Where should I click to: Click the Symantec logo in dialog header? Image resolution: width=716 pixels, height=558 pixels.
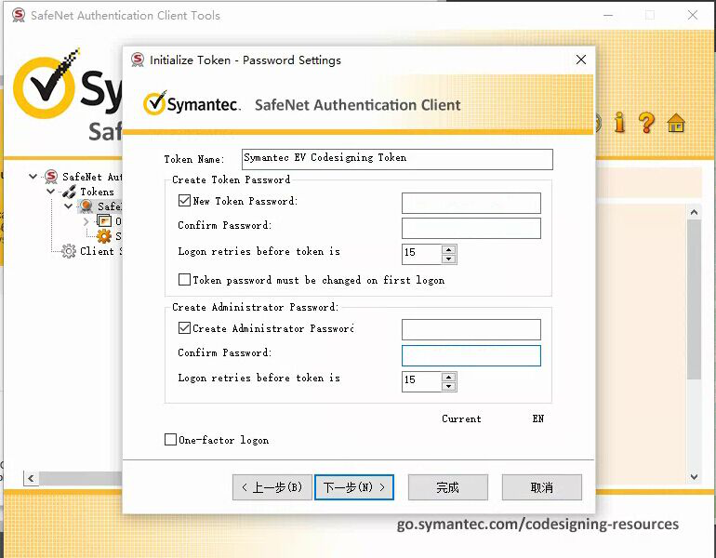192,103
